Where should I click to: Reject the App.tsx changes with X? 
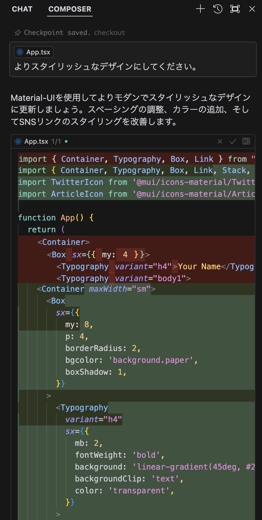tap(220, 141)
